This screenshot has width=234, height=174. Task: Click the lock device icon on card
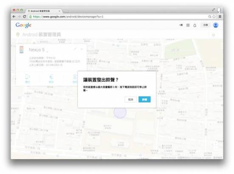click(x=51, y=78)
